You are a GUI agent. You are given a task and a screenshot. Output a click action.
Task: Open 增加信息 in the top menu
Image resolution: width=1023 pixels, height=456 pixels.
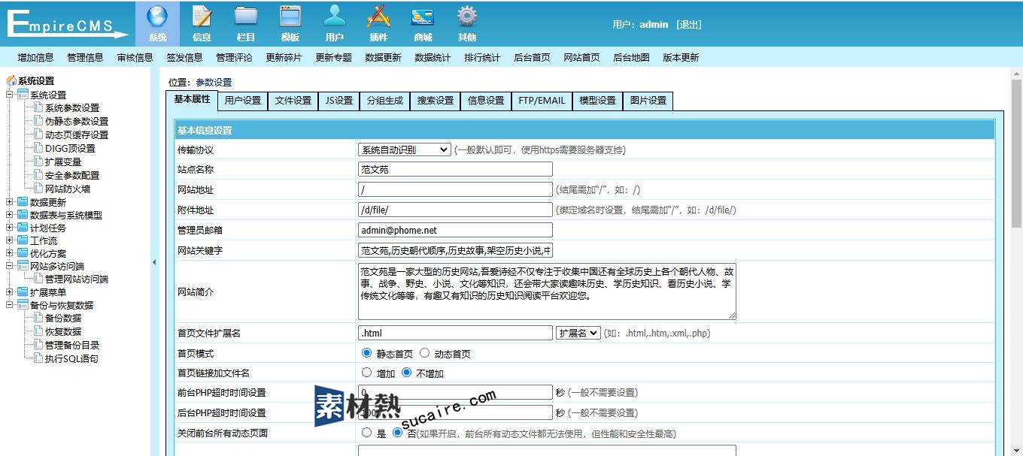(36, 57)
